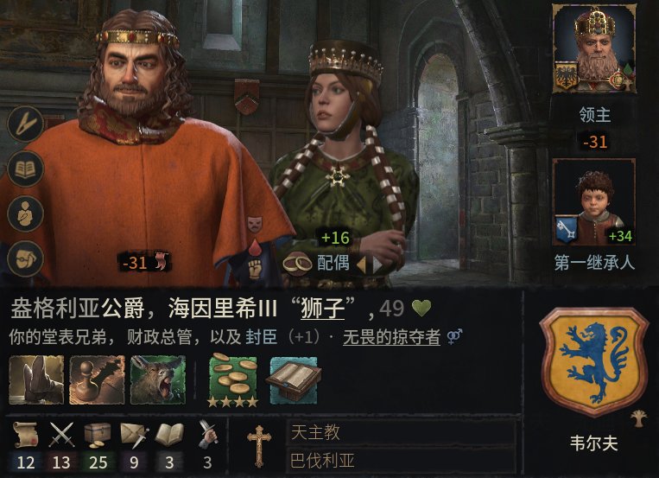Show previous spouse with left arrow
This screenshot has width=659, height=478.
click(361, 264)
